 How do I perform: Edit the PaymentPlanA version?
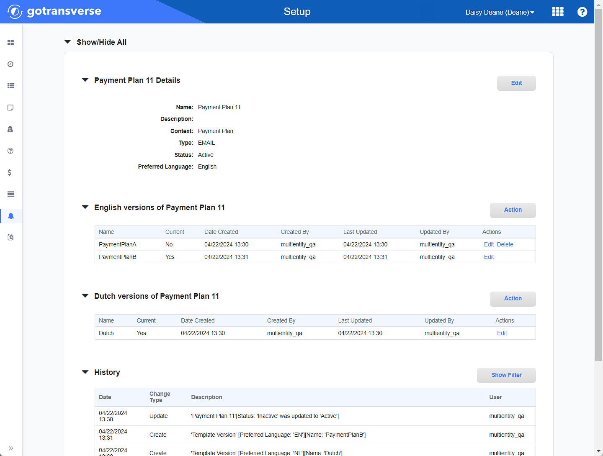pyautogui.click(x=489, y=244)
